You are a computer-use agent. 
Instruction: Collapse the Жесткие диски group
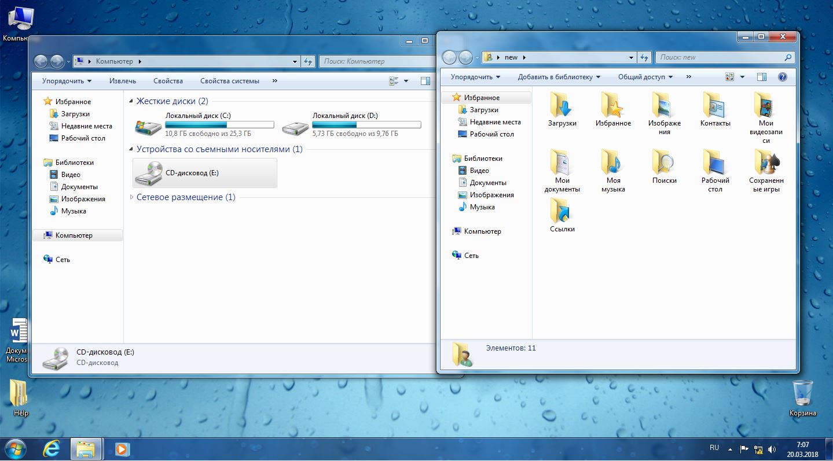(131, 101)
